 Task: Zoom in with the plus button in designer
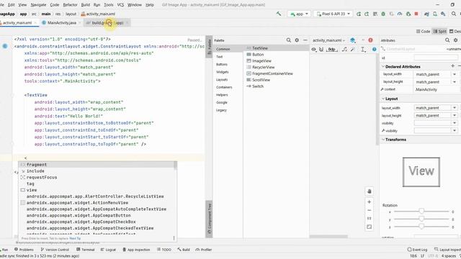(370, 202)
